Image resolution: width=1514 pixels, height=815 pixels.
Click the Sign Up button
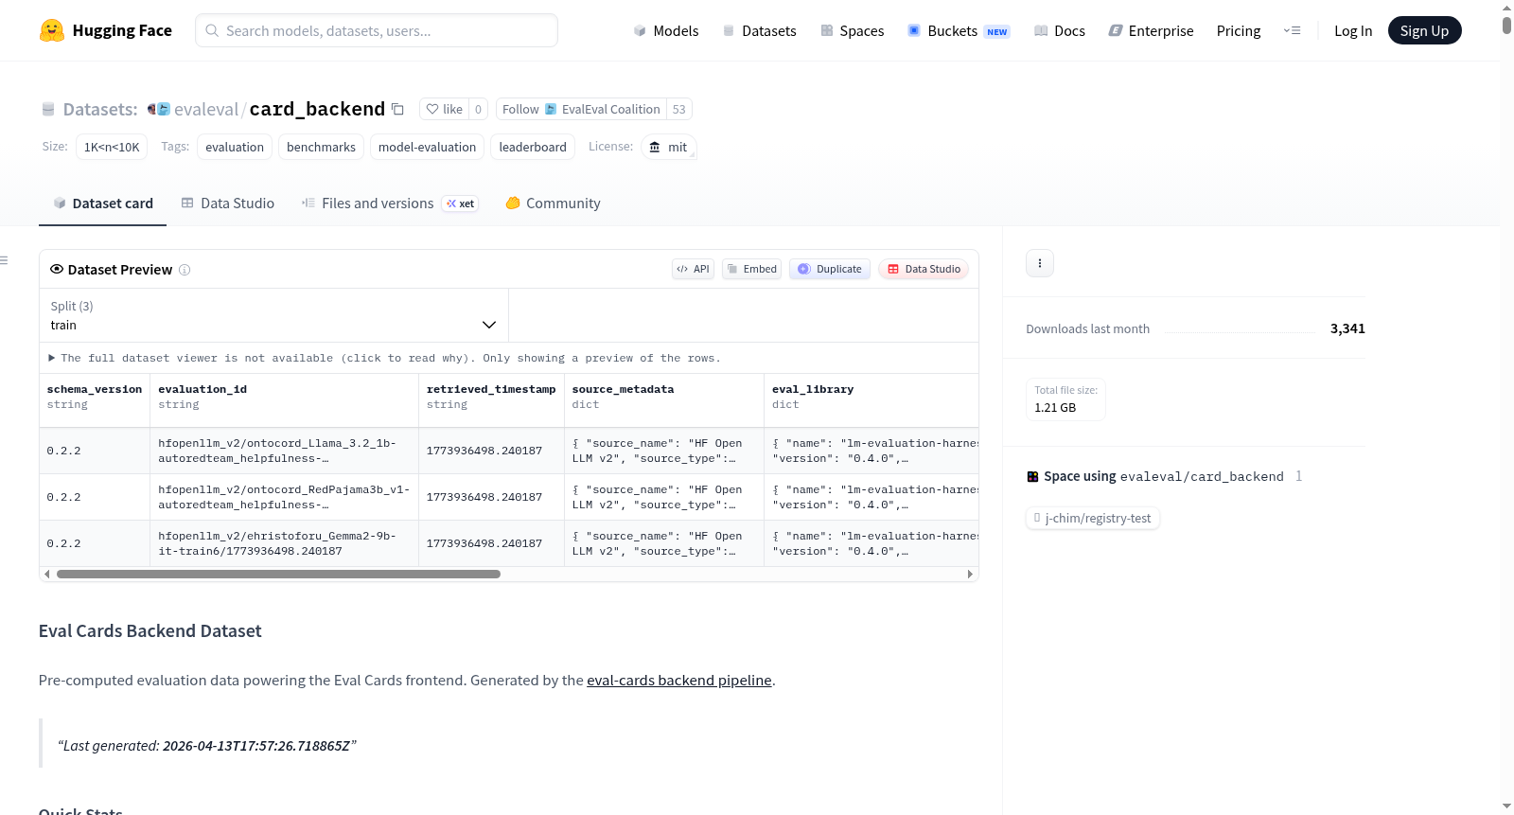pos(1425,30)
